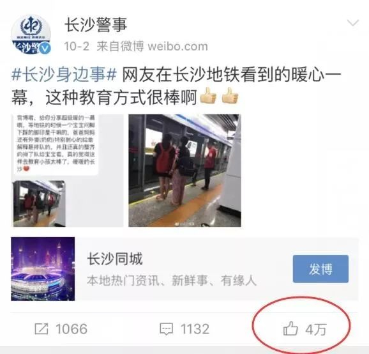Screen dimensions: 369x354
Task: Click the first thumbs-up emoji in the post
Action: [208, 95]
